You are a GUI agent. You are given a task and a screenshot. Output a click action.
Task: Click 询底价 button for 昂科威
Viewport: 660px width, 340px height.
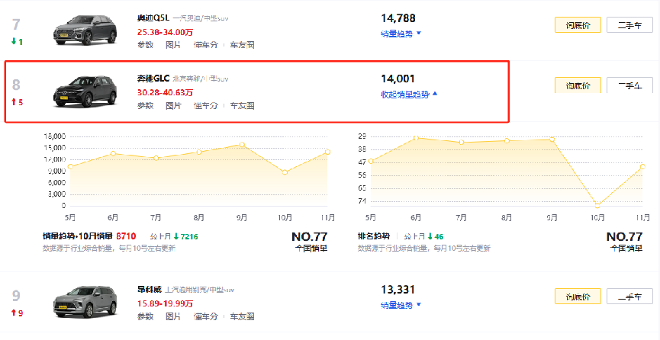578,297
